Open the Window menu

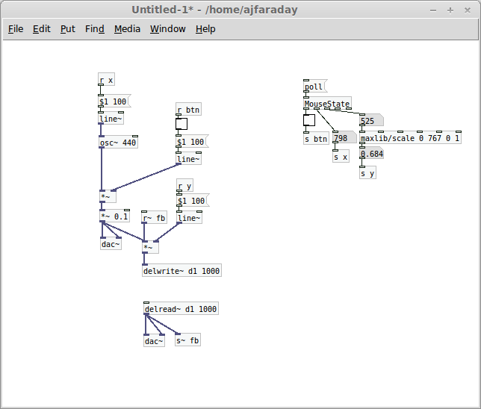(167, 29)
